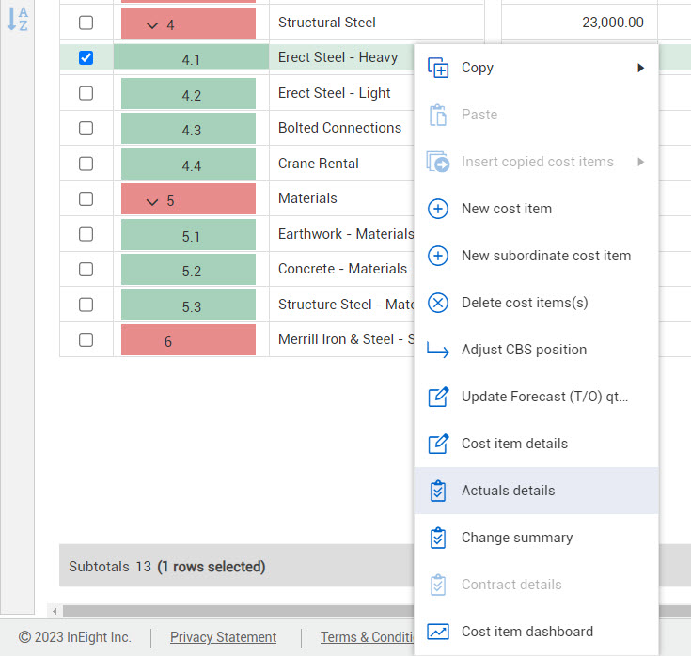Viewport: 691px width, 656px height.
Task: Click the Delete cost items X icon
Action: pyautogui.click(x=438, y=303)
